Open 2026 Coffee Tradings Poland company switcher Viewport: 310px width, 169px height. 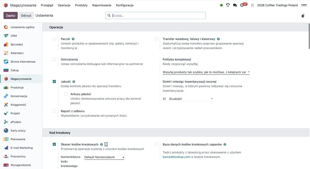[x=277, y=5]
